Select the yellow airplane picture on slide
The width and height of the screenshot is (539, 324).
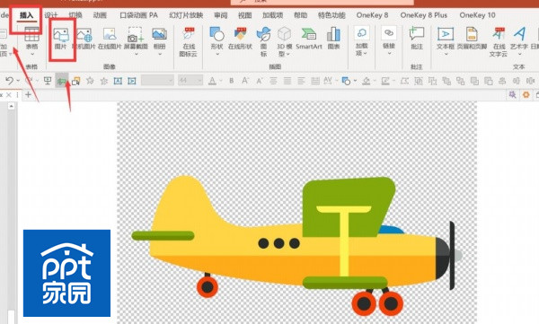297,213
